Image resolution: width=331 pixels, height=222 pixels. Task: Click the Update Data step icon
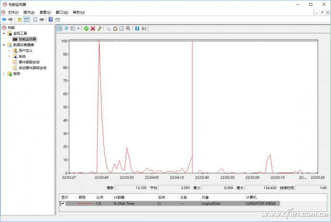(144, 29)
